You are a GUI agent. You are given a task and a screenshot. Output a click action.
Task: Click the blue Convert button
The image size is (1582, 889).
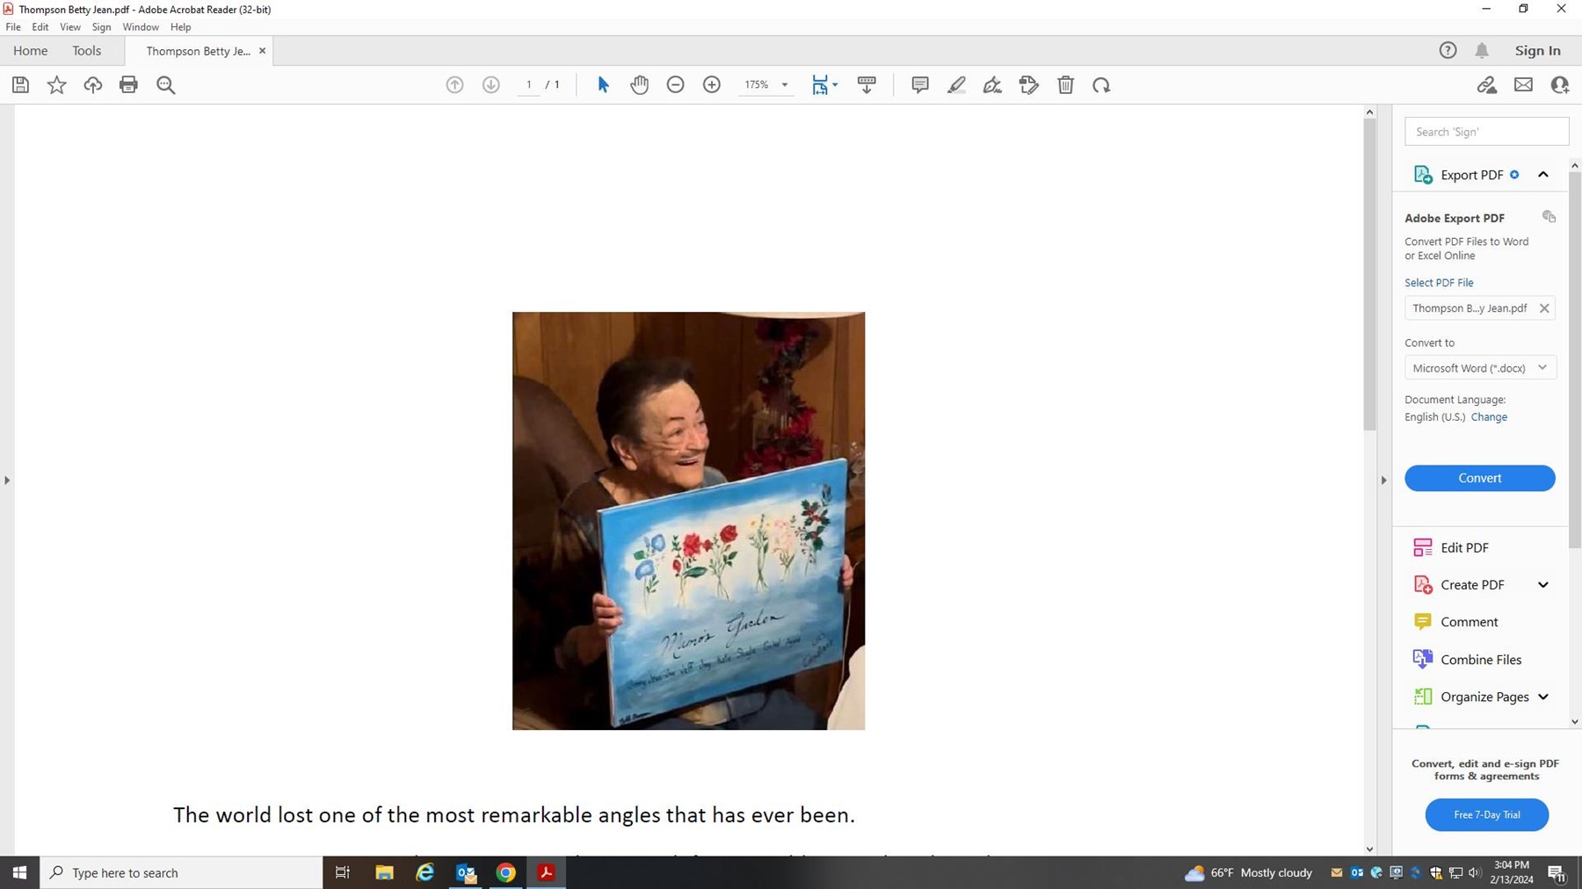pos(1479,478)
